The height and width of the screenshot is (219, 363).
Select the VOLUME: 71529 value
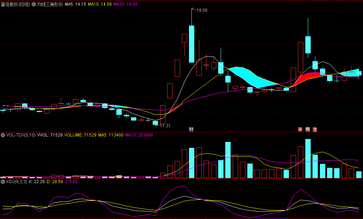pos(80,135)
